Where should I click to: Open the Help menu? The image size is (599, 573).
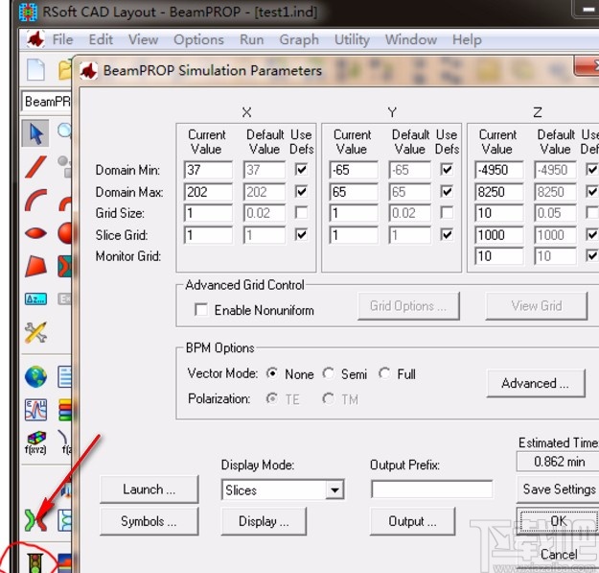(467, 39)
